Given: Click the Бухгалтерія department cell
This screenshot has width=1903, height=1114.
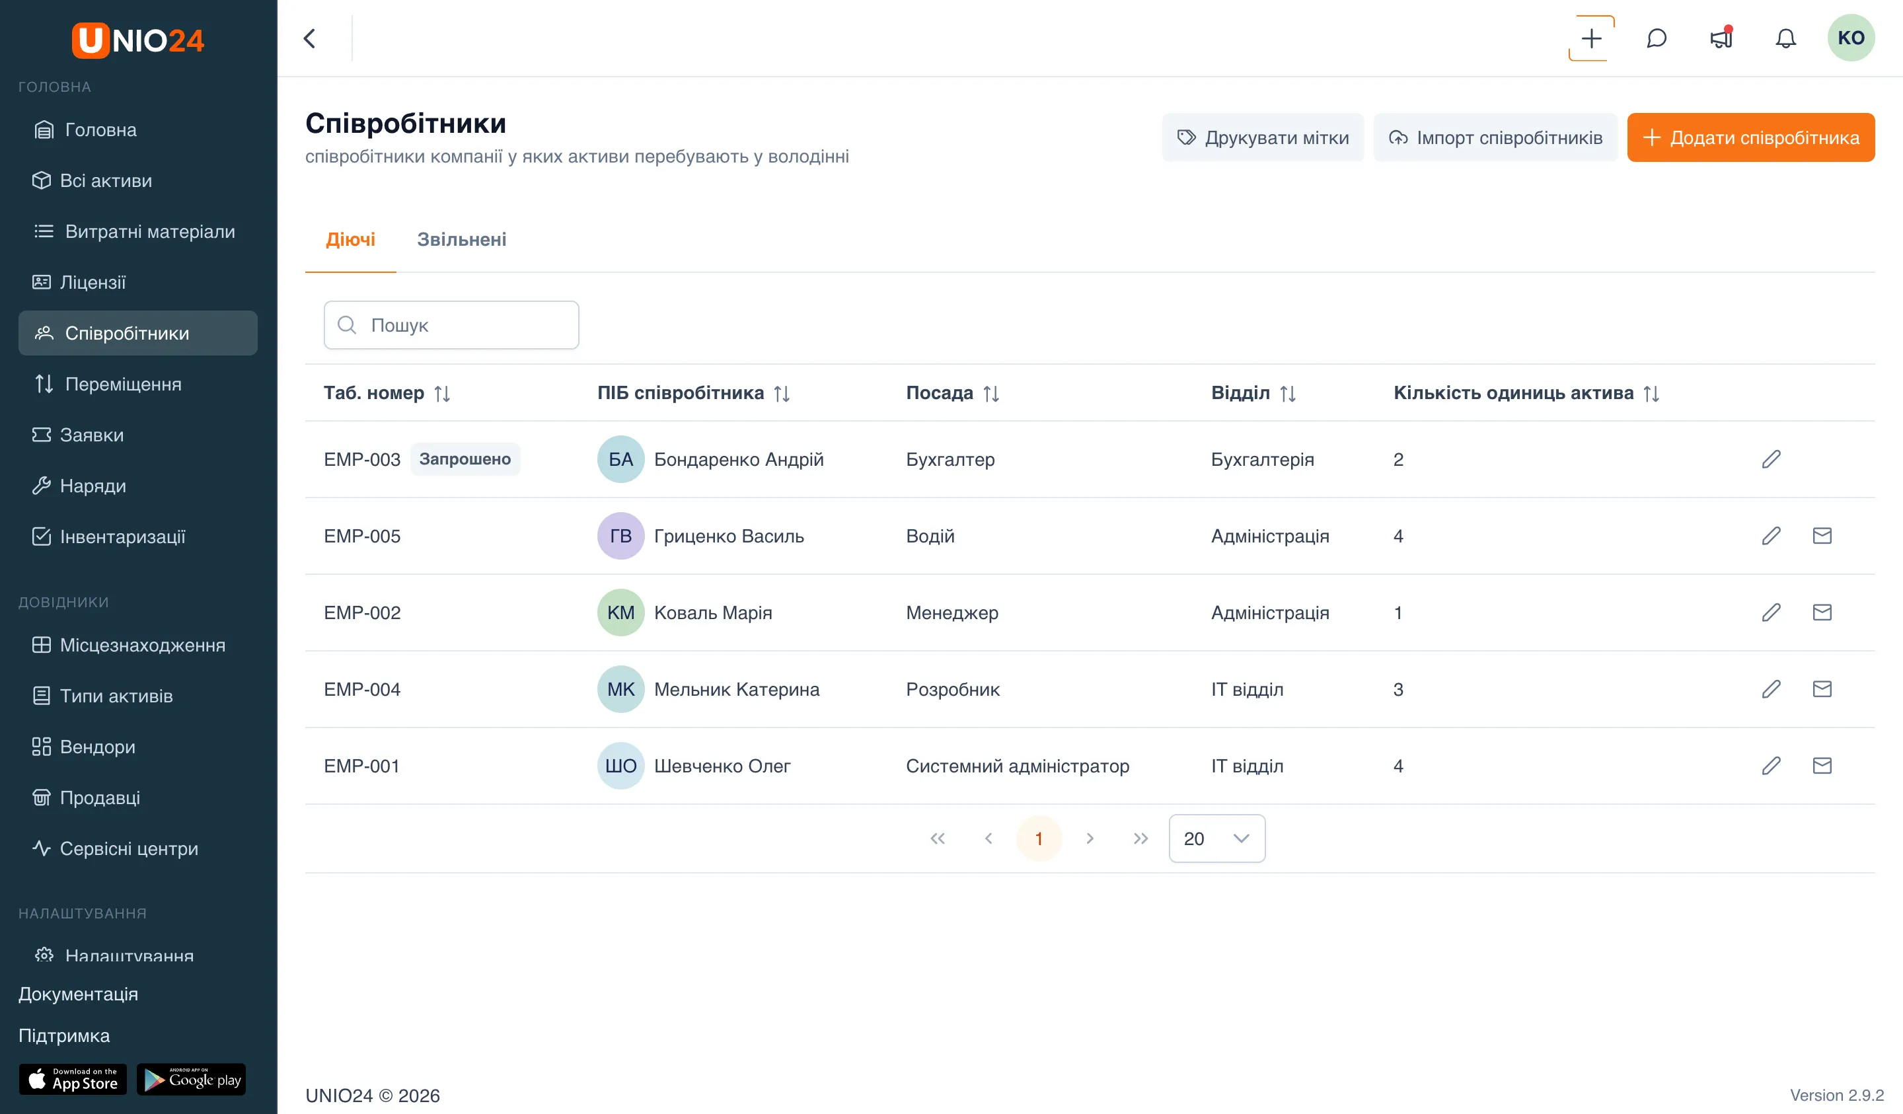Looking at the screenshot, I should pyautogui.click(x=1262, y=459).
